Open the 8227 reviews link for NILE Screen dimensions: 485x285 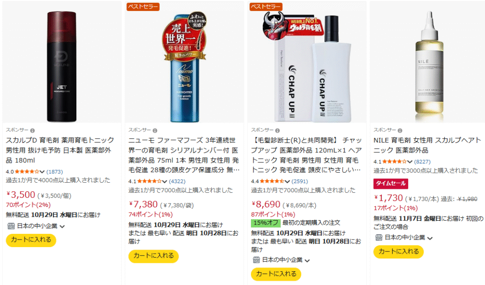click(422, 161)
